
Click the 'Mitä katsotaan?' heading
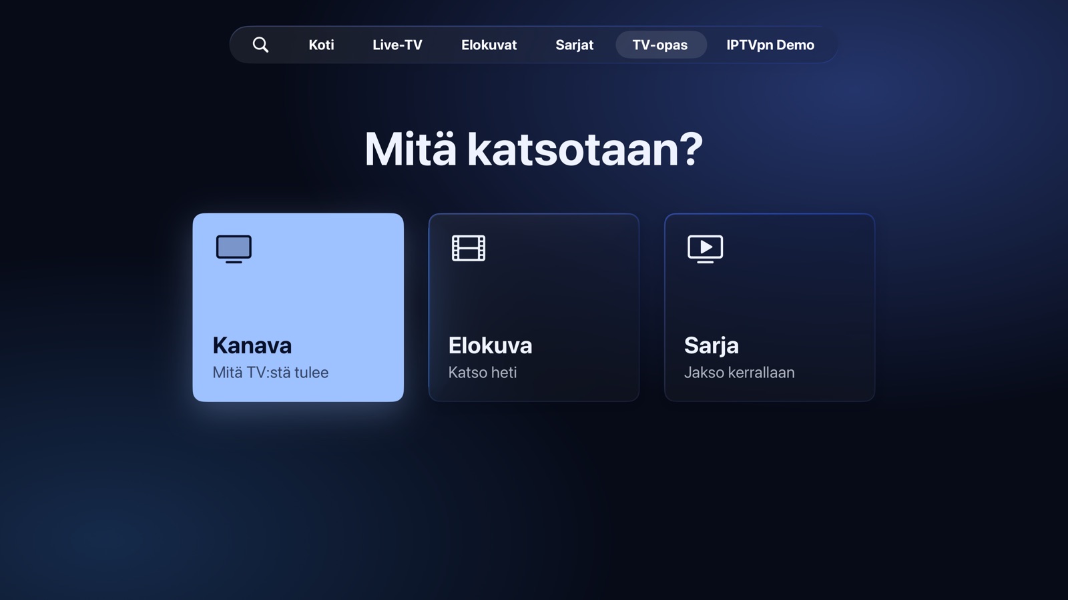(533, 149)
